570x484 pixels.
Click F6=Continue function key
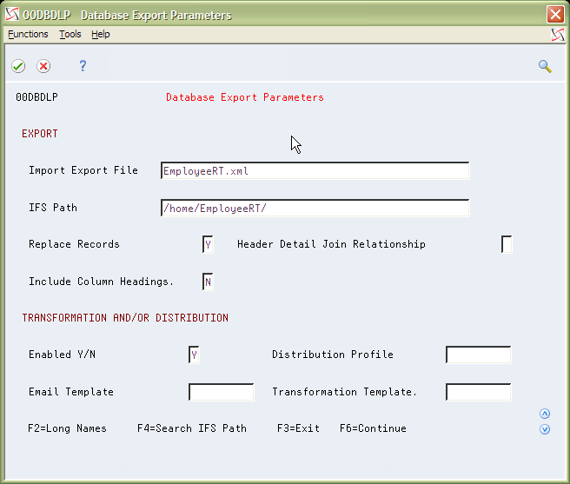pyautogui.click(x=373, y=428)
